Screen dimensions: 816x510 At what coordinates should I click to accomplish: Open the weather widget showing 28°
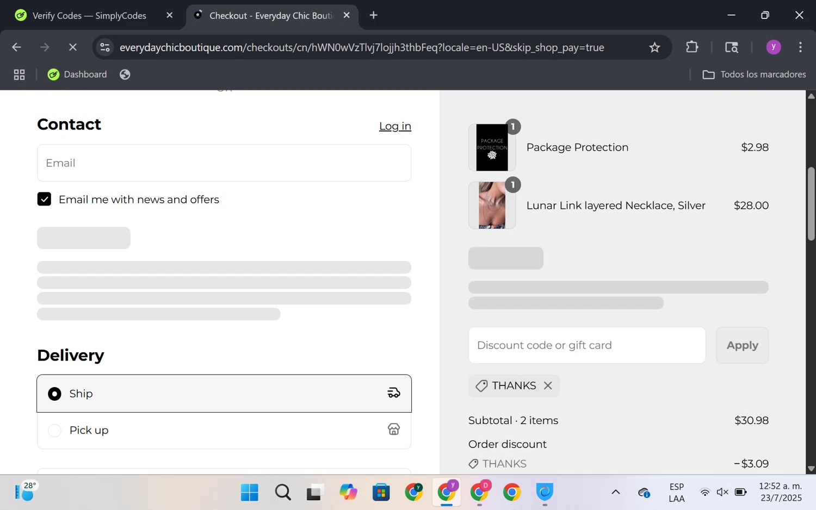(25, 492)
